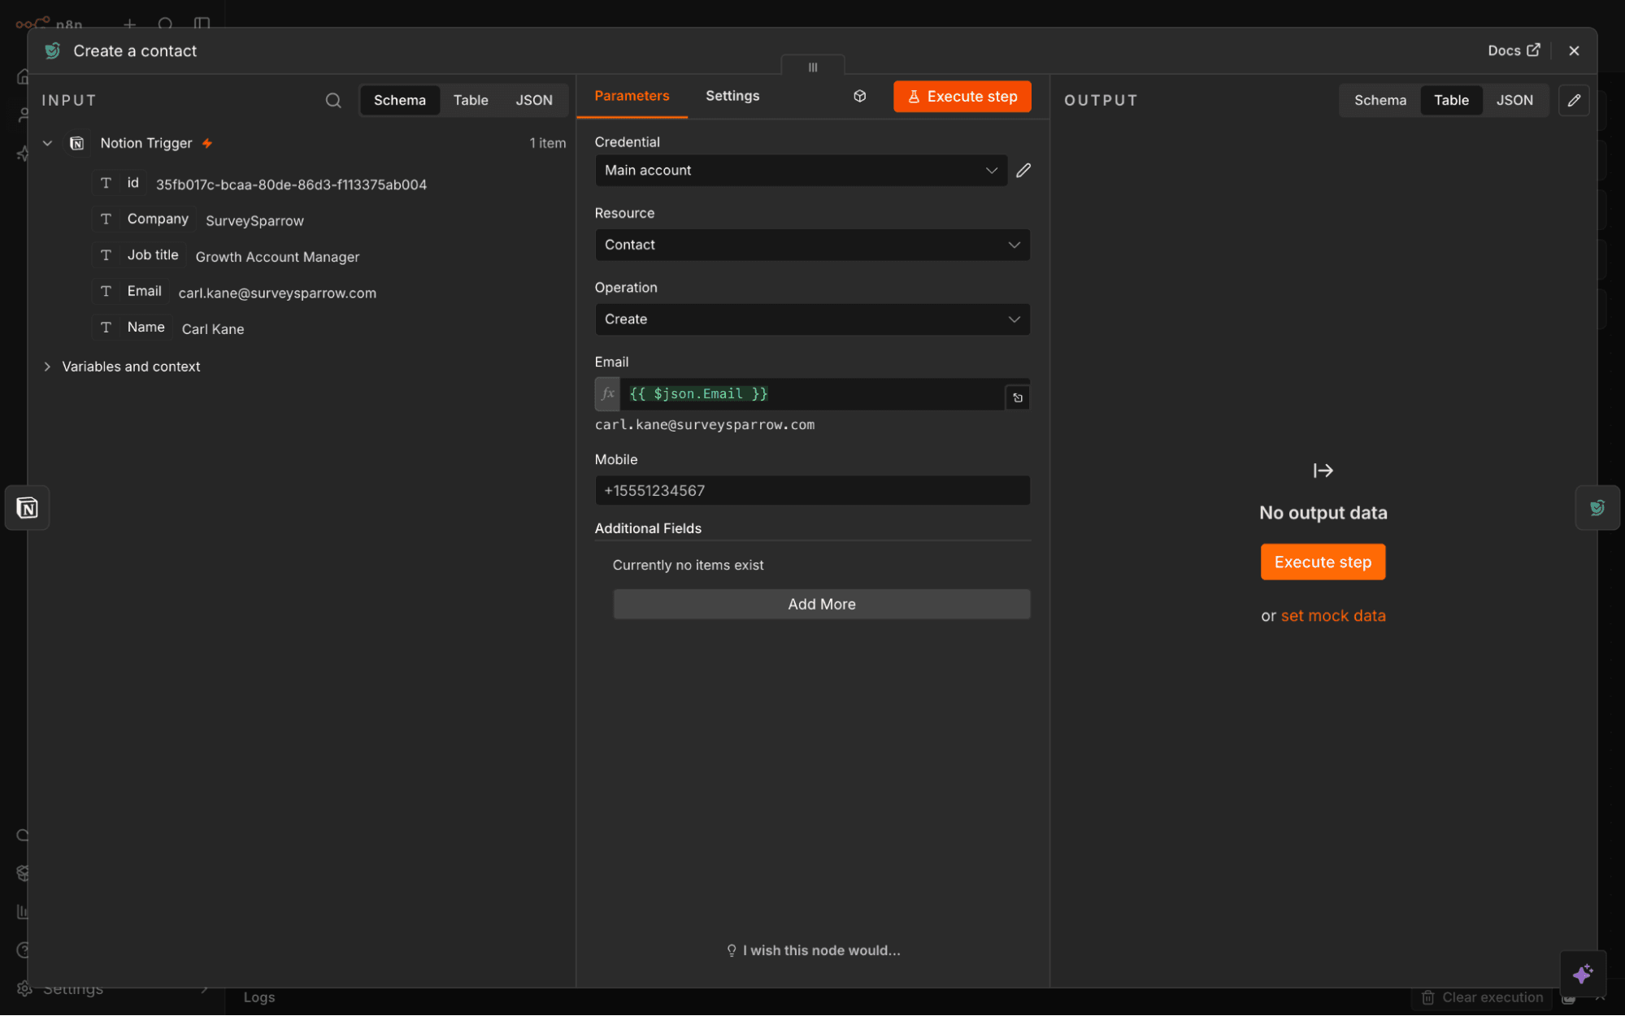1625x1016 pixels.
Task: Click the text type icon beside Job title
Action: point(106,254)
